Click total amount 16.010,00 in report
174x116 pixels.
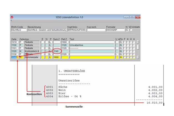155,103
